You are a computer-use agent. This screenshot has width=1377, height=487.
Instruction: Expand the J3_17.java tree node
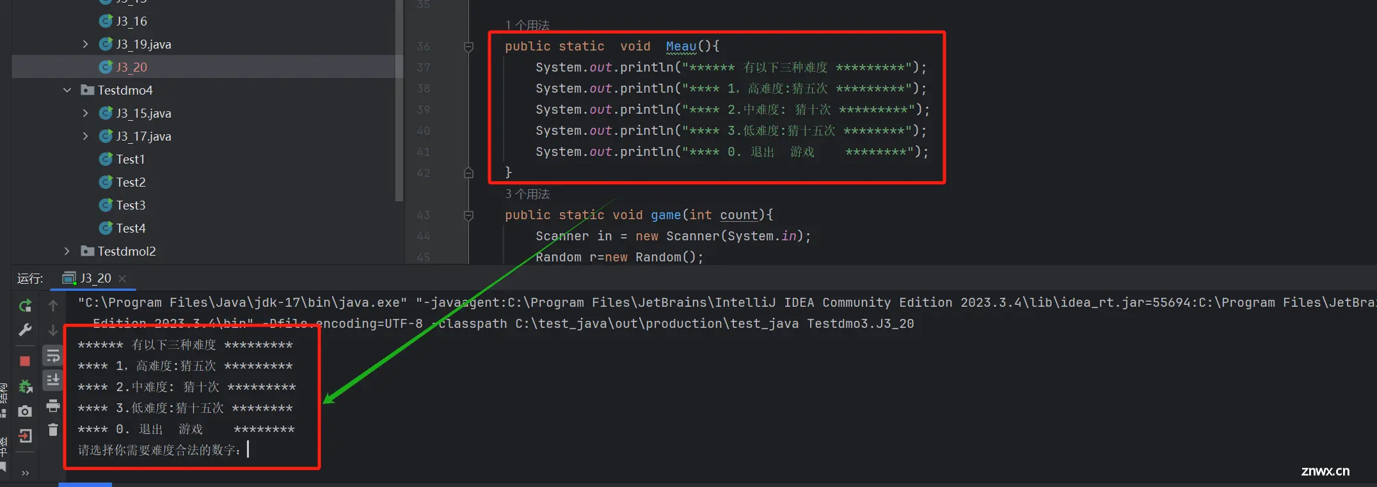coord(85,136)
